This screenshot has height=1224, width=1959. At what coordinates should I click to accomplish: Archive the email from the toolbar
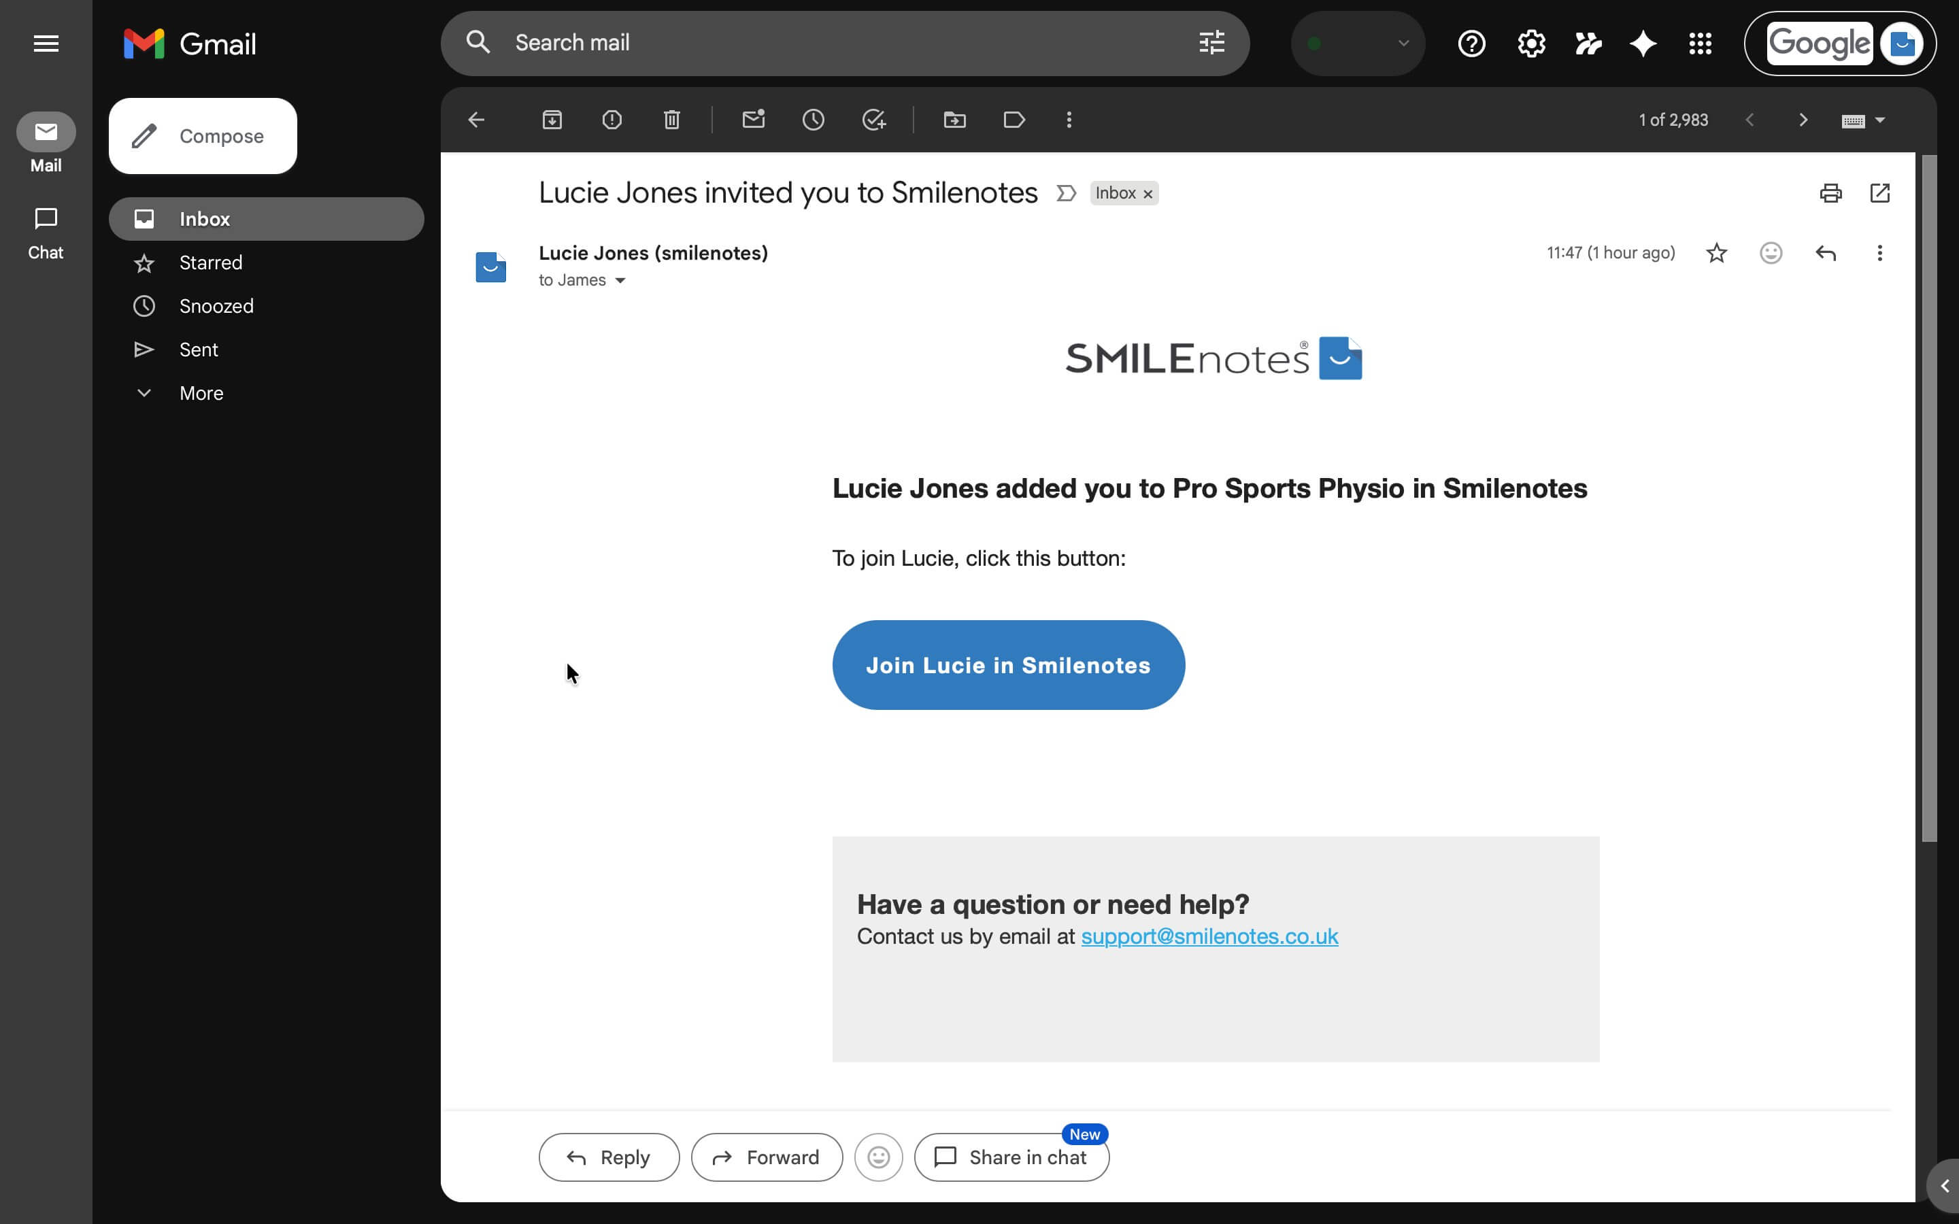pyautogui.click(x=553, y=119)
